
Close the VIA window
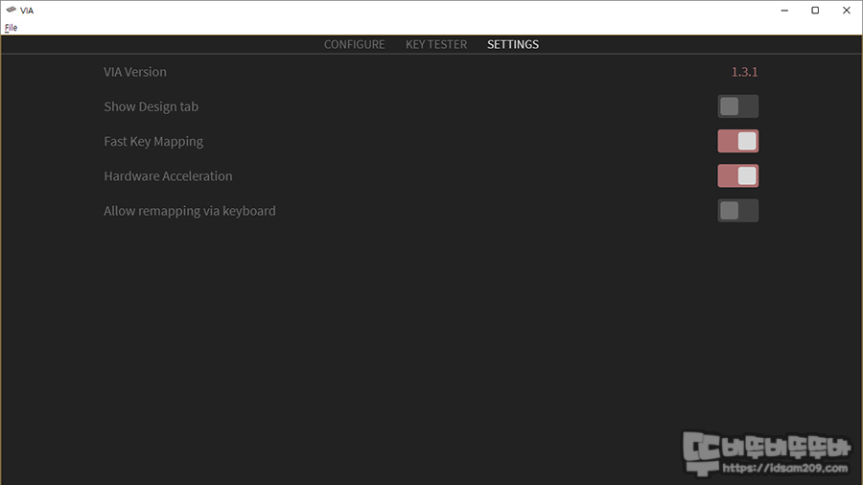(847, 11)
